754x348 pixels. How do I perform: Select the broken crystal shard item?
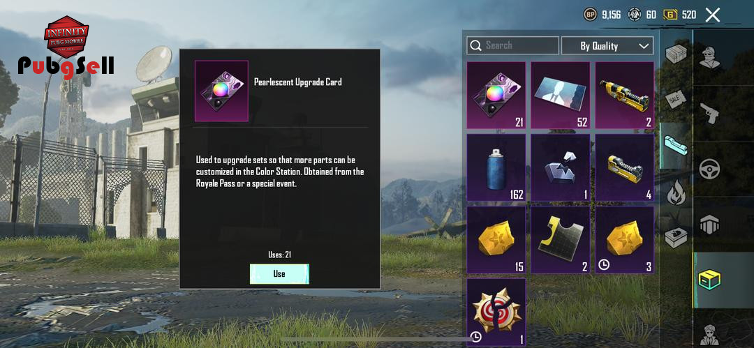click(x=560, y=167)
